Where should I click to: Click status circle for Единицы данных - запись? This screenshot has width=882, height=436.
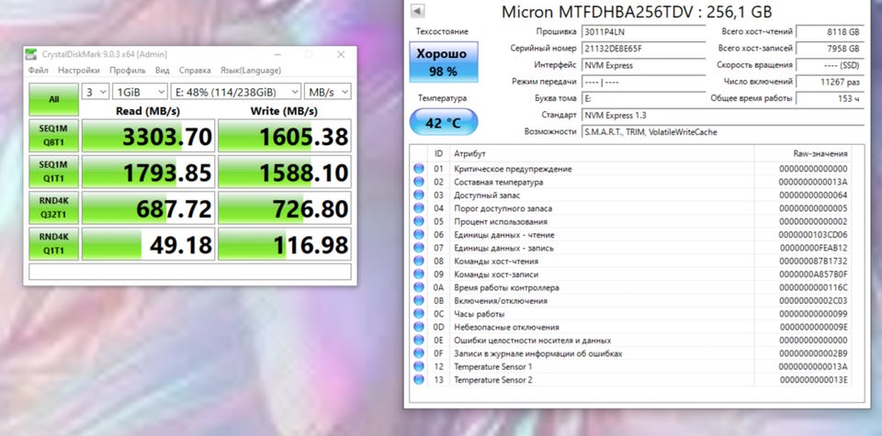pyautogui.click(x=419, y=248)
